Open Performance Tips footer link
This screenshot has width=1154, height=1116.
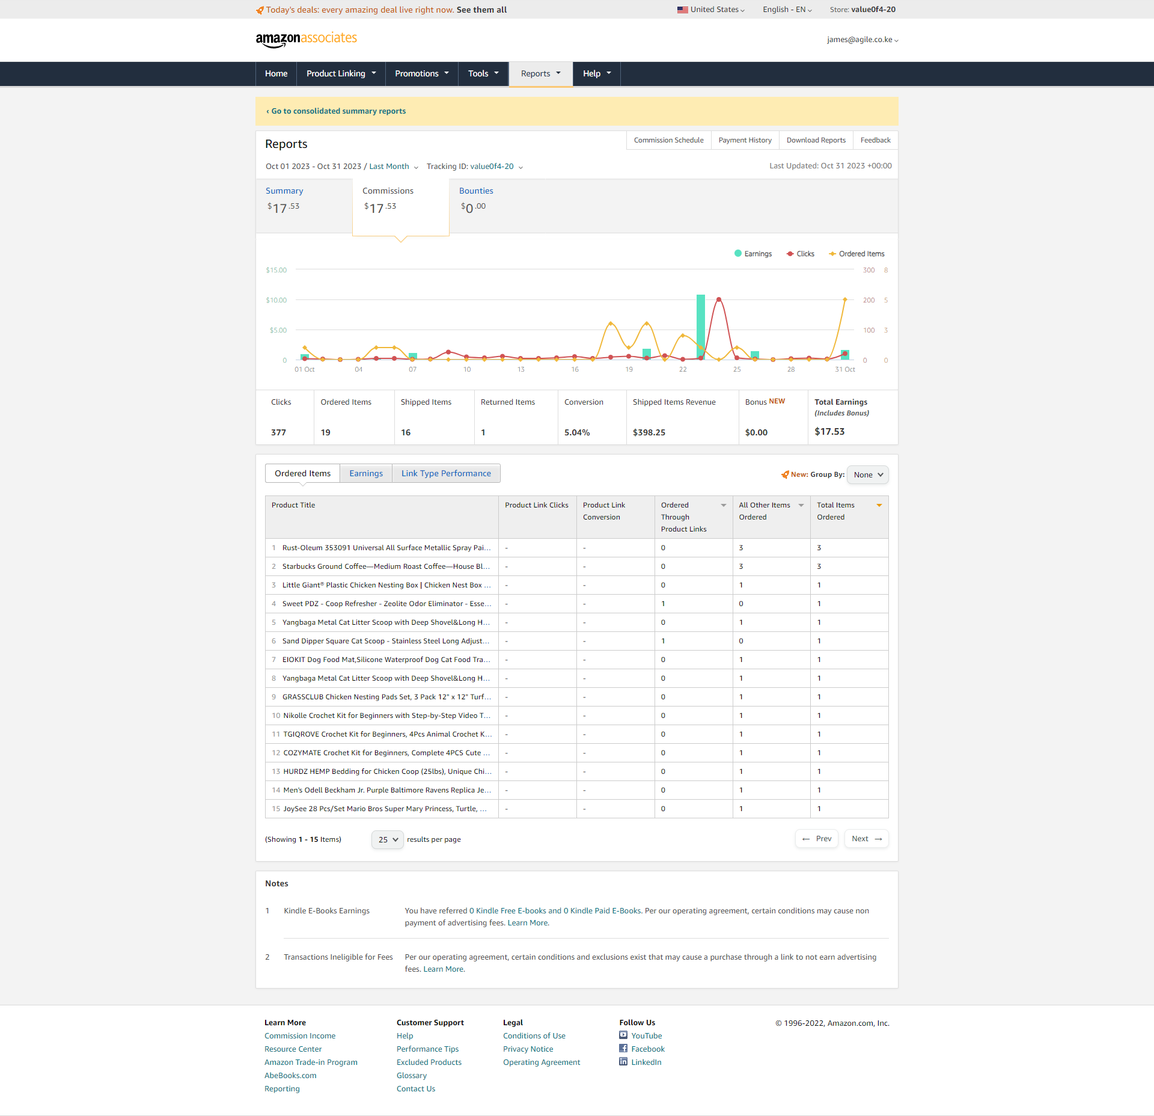427,1049
